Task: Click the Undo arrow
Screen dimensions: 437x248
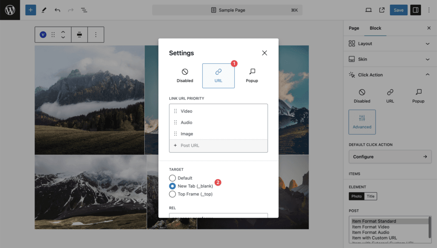Action: click(x=58, y=10)
